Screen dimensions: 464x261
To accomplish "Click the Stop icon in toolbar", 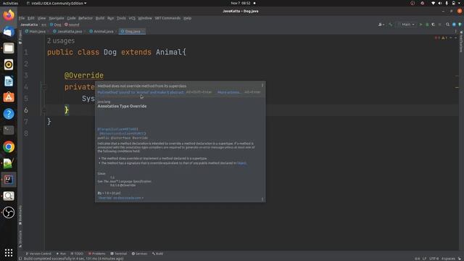I will (440, 24).
